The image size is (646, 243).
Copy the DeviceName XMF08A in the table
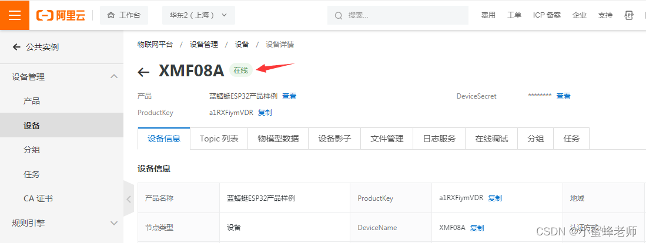coord(477,228)
